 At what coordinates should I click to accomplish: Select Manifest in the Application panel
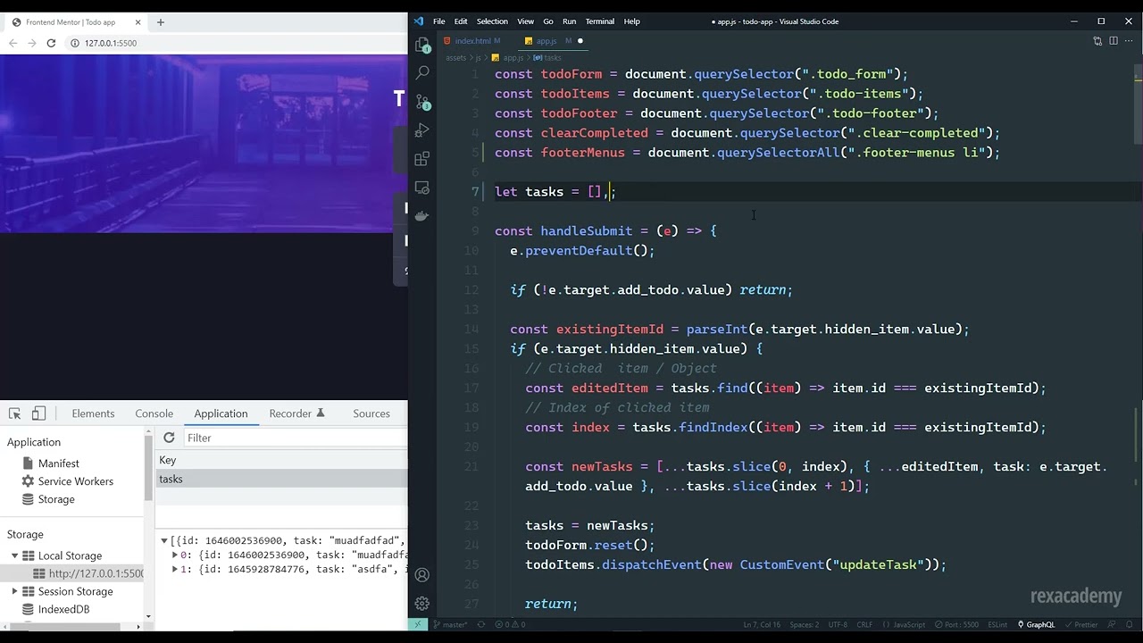[x=58, y=463]
